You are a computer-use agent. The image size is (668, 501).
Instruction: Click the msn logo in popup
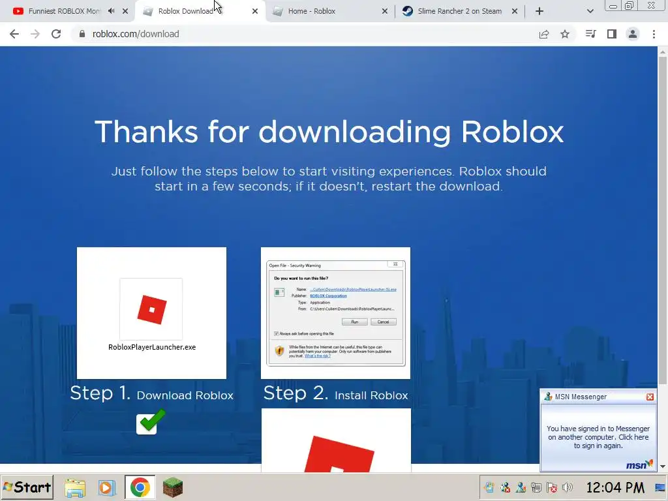coord(639,464)
